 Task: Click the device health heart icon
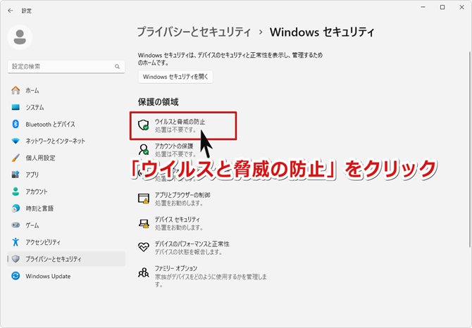[144, 247]
